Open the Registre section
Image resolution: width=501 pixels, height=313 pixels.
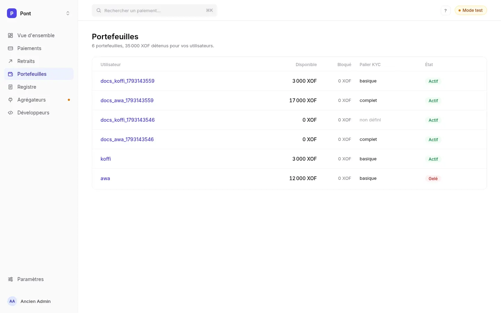pyautogui.click(x=39, y=87)
